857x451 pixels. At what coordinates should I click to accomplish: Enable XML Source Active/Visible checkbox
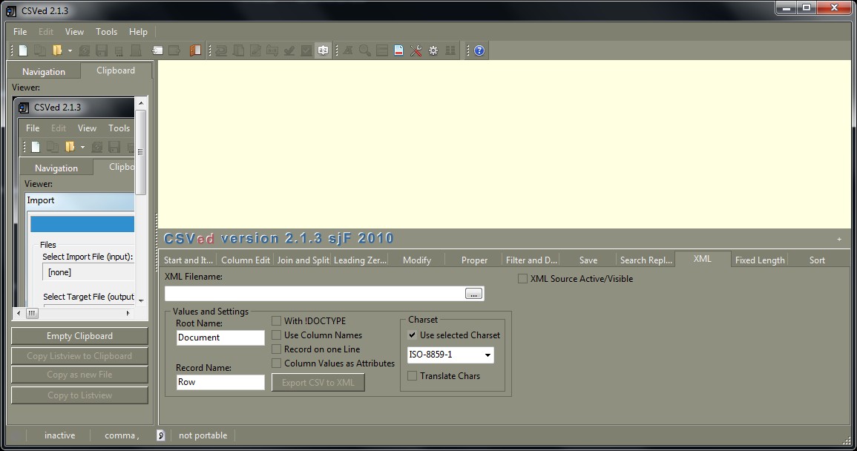pos(523,279)
